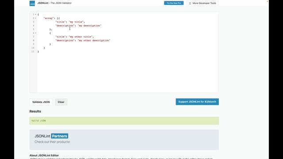The width and height of the screenshot is (283, 159).
Task: Click the Validate JSON button
Action: (41, 102)
